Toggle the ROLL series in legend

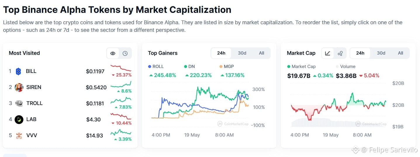156,67
